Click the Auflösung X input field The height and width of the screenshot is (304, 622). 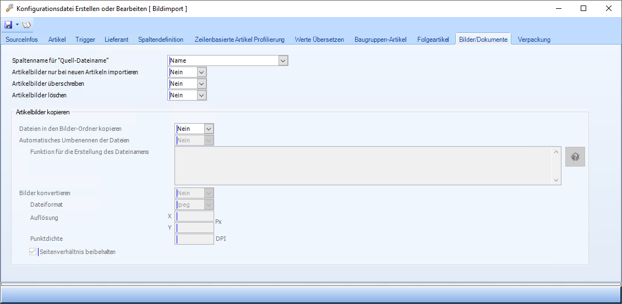(194, 216)
